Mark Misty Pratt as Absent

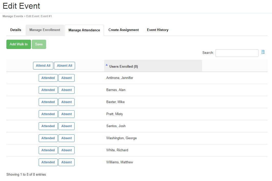coord(66,114)
